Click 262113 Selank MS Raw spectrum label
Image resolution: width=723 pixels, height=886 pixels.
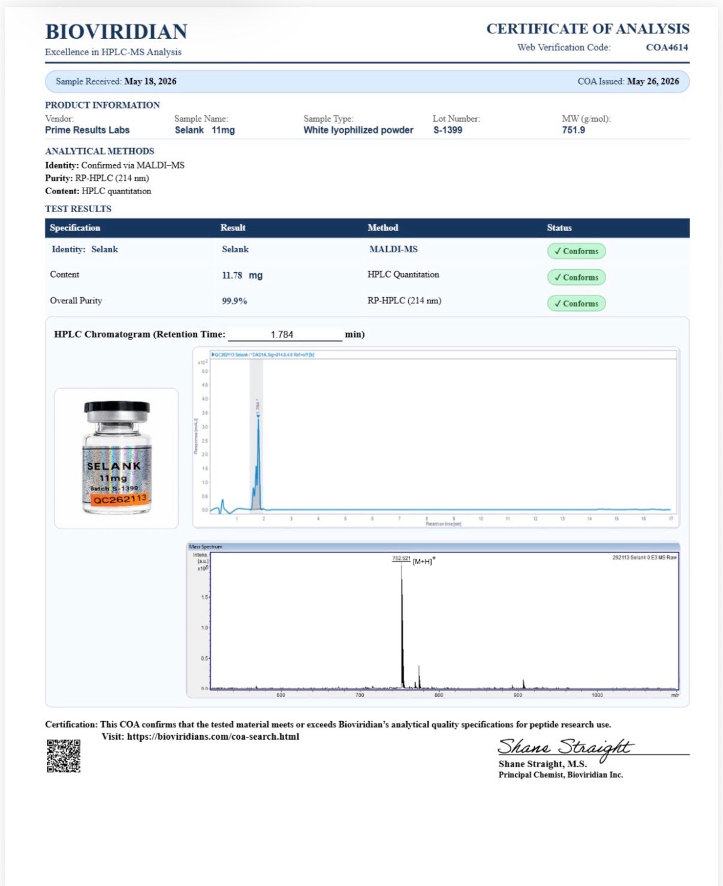tap(644, 557)
